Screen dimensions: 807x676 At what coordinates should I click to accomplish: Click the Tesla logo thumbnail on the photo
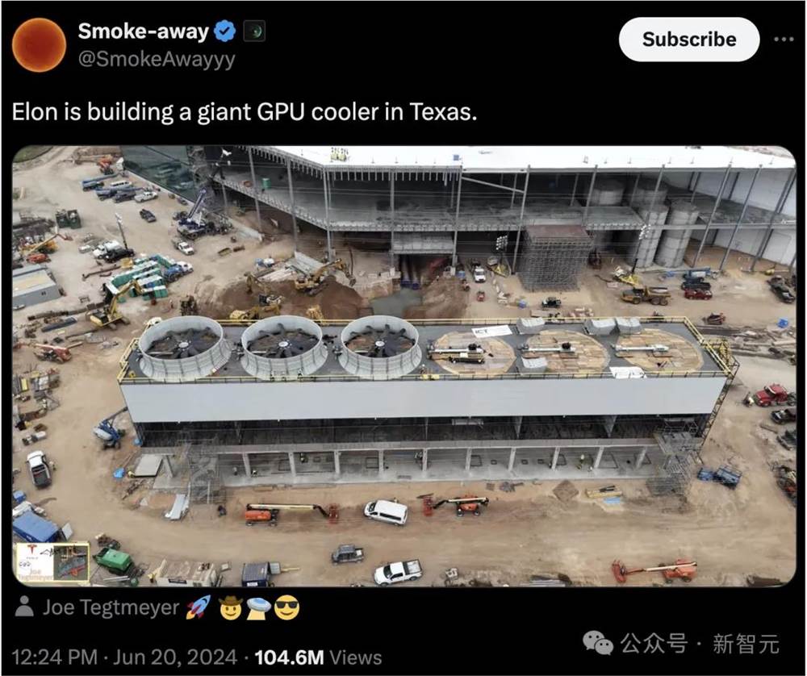coord(53,562)
